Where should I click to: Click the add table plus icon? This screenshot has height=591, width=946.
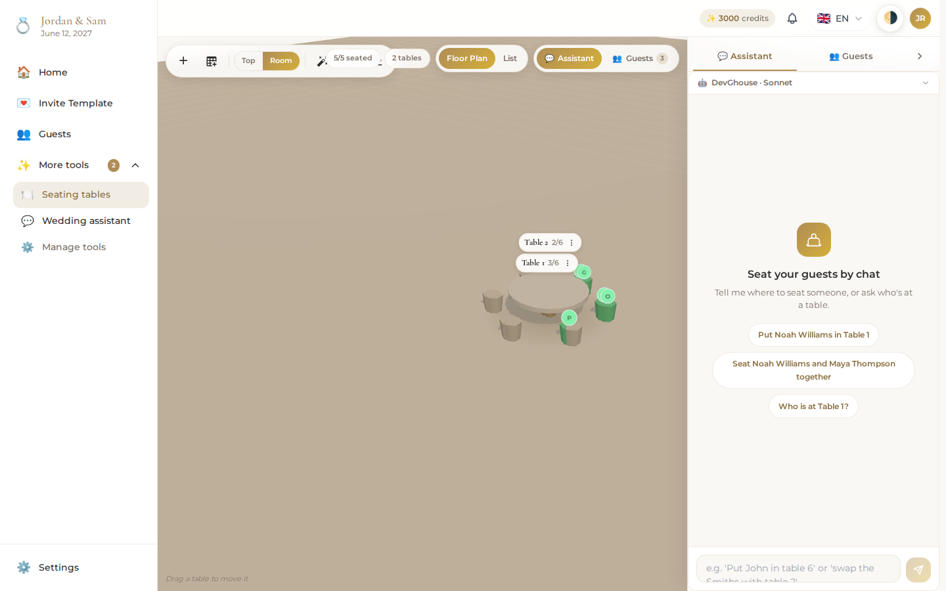(x=183, y=60)
